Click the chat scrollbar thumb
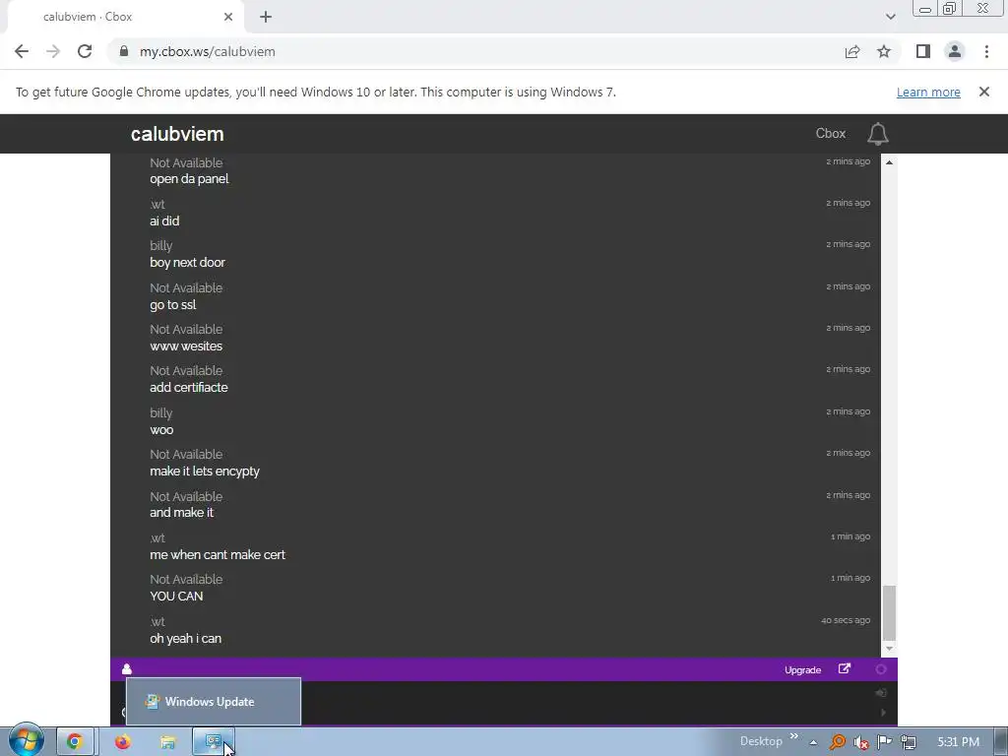This screenshot has width=1008, height=756. tap(889, 613)
